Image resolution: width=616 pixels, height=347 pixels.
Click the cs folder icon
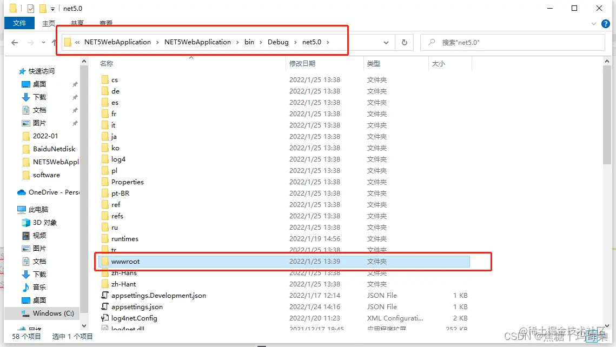(x=105, y=79)
